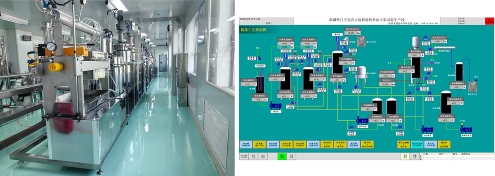Click the red exit button at the top right
The height and width of the screenshot is (176, 495).
click(x=489, y=21)
